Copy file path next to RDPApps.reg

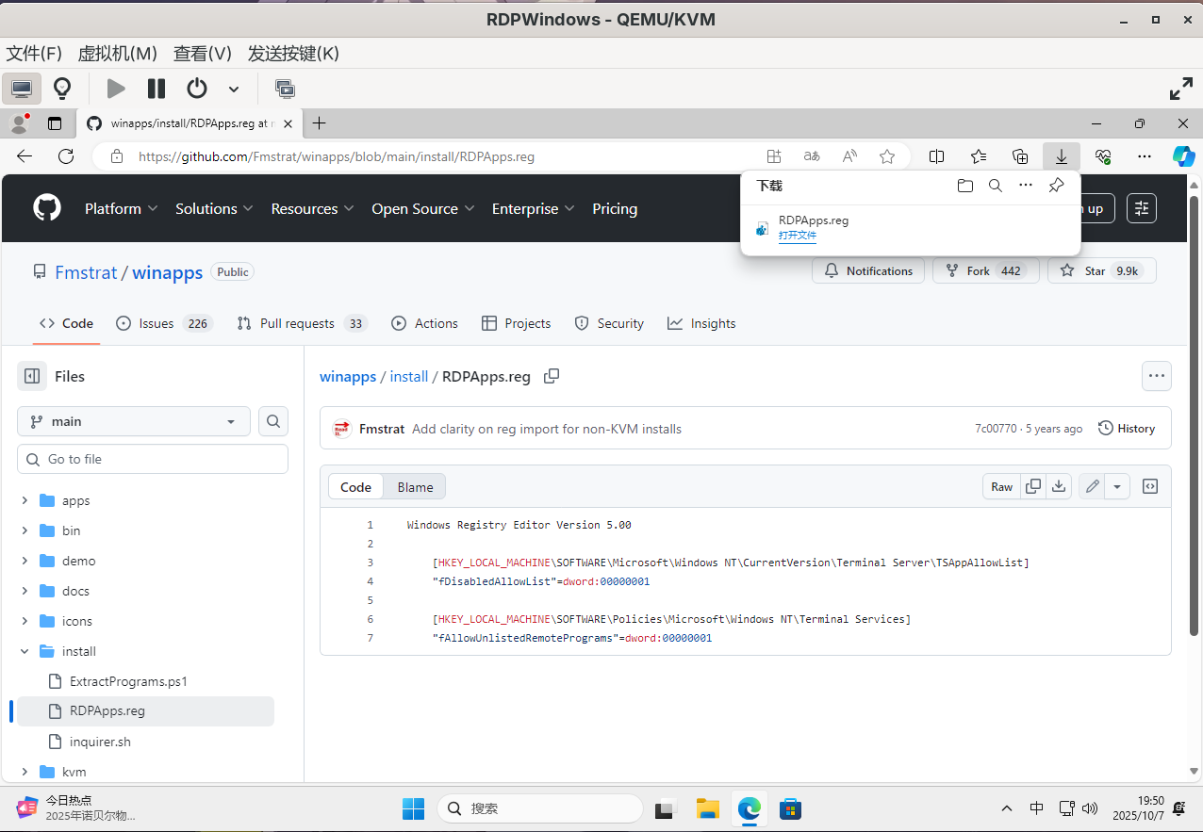pos(552,376)
